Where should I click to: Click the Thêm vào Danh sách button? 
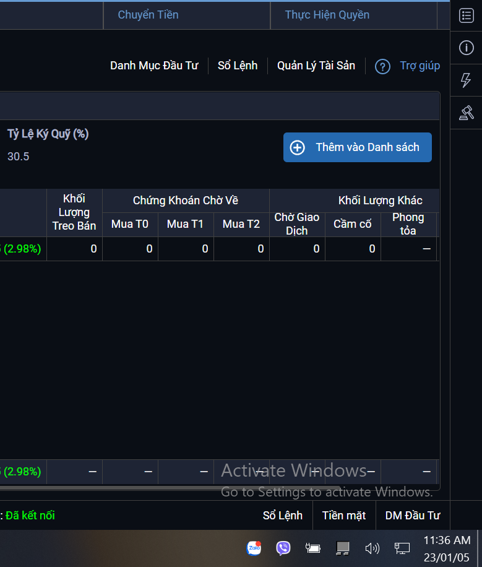(357, 147)
